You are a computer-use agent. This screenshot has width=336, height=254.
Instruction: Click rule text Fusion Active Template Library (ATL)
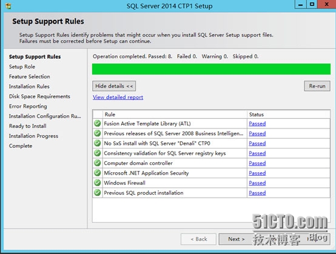(x=147, y=124)
